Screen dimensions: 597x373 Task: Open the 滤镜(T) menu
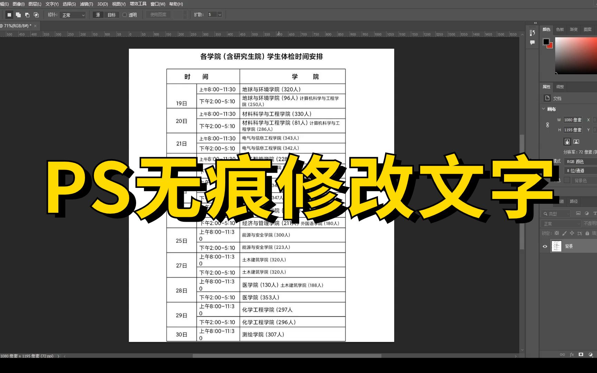(x=86, y=4)
